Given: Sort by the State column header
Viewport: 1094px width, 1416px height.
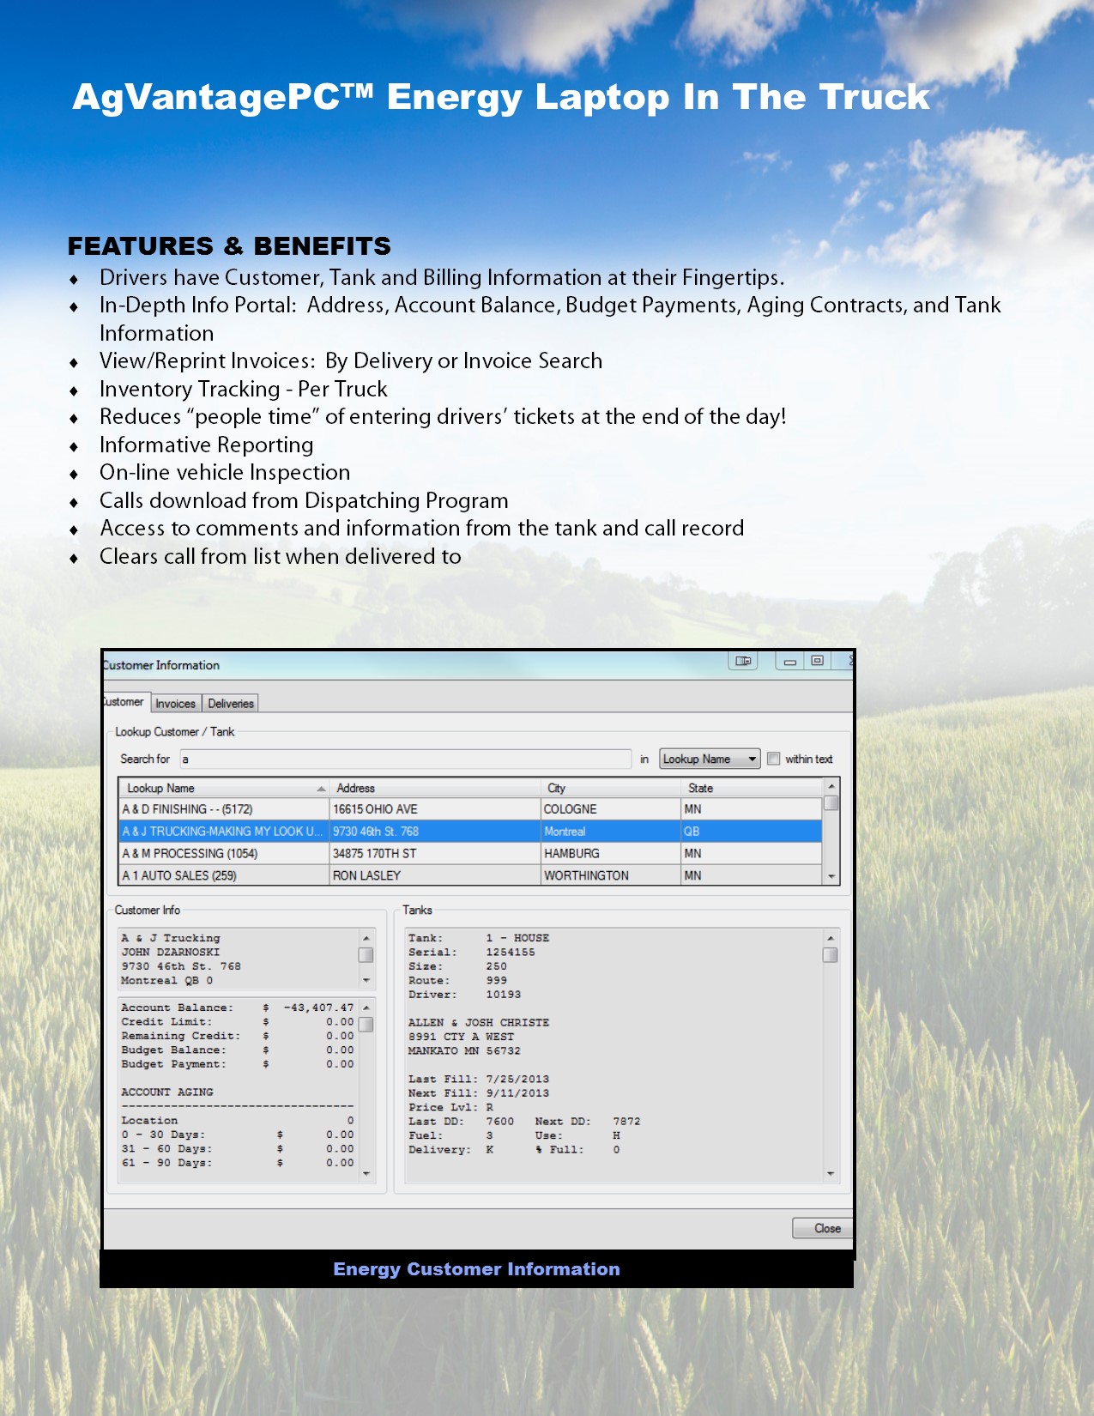Looking at the screenshot, I should click(x=752, y=788).
